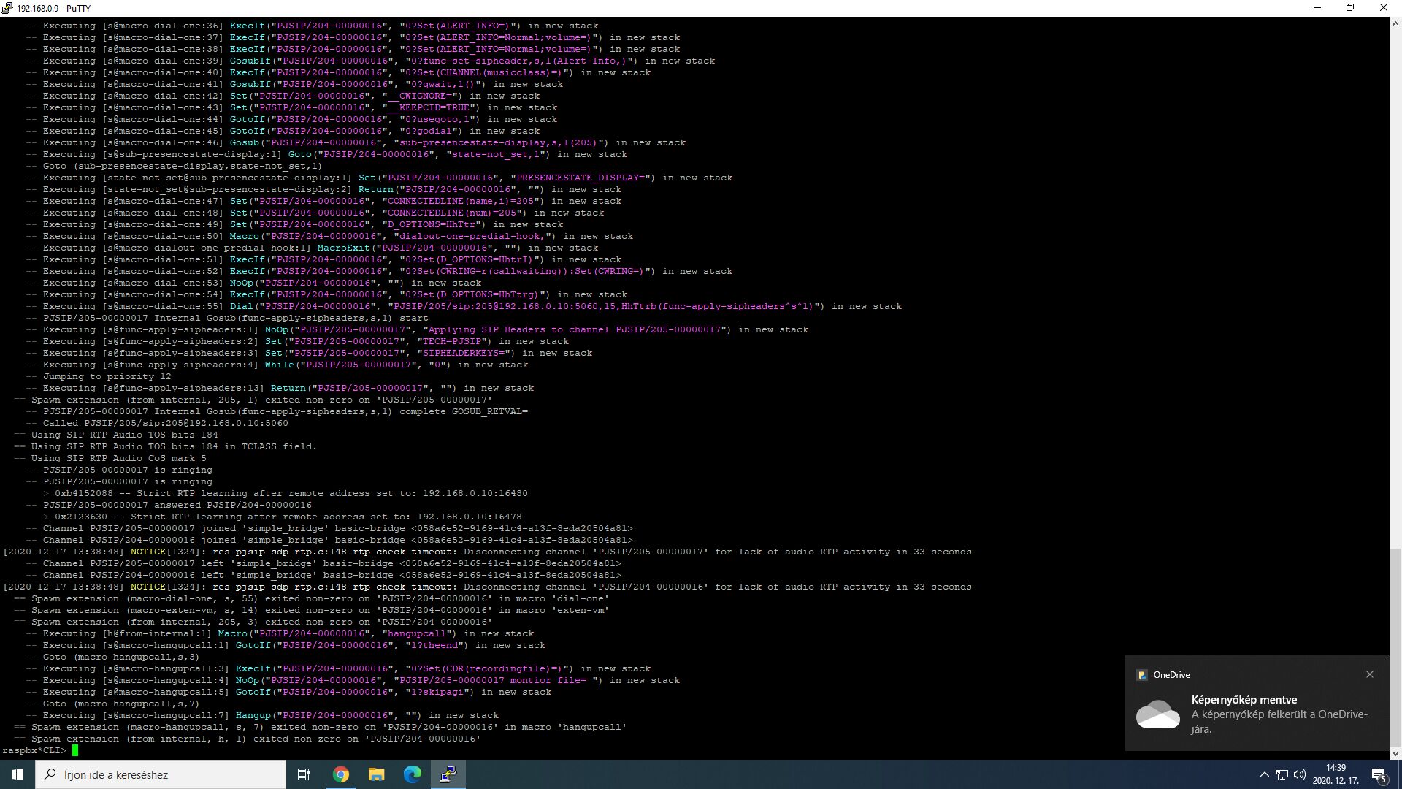
Task: Click the OneDrive cloud icon in notification
Action: (x=1157, y=714)
